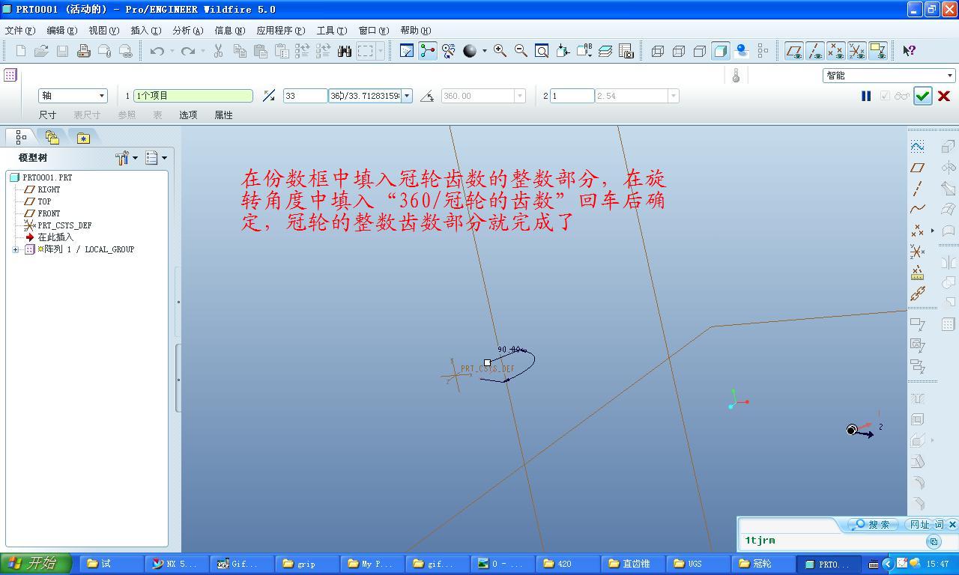
Task: Switch to taskbar window 冠轮
Action: coord(762,564)
